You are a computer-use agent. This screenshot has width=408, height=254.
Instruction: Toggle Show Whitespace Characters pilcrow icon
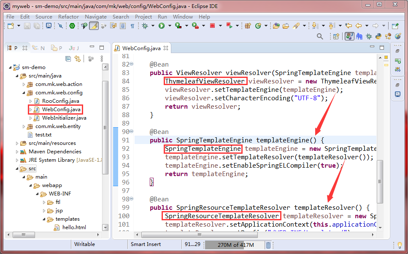pos(132,26)
